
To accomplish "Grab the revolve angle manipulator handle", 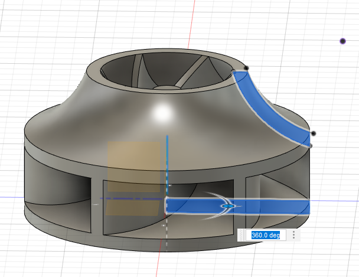I will click(x=229, y=206).
